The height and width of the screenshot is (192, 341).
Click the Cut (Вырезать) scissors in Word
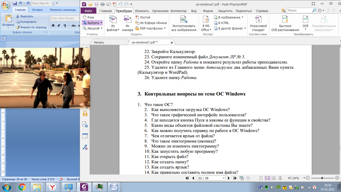[24, 16]
